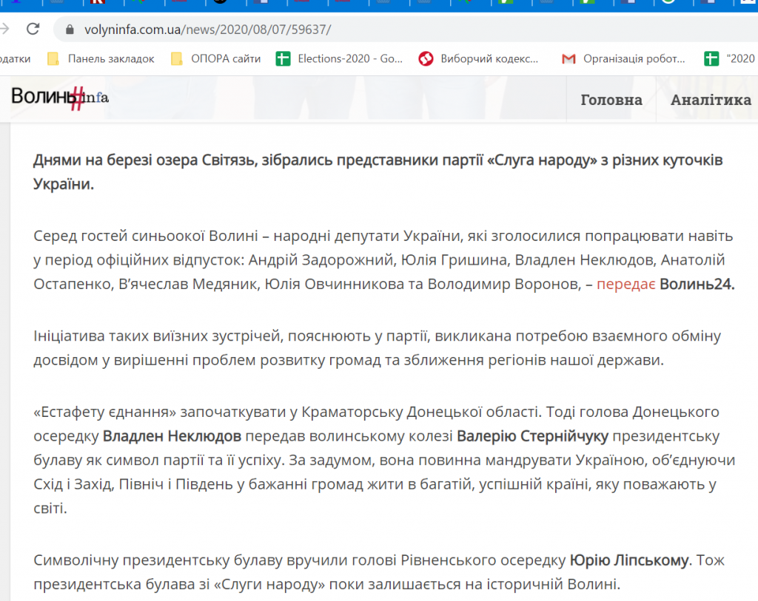
Task: Click the name Владлен Неклюдов in bold
Action: [x=173, y=436]
